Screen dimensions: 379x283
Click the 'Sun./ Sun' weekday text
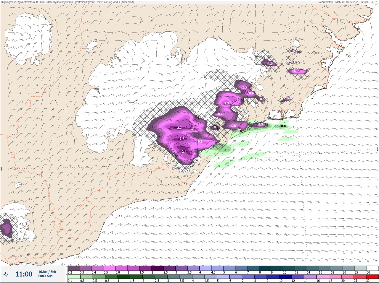click(x=45, y=276)
